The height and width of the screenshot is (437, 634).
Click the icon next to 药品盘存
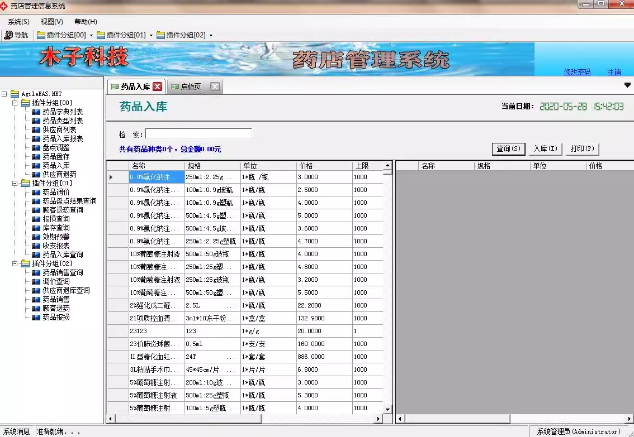point(36,157)
